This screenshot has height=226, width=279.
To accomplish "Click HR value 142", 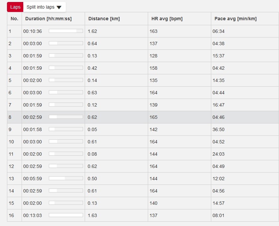I will (x=153, y=129).
